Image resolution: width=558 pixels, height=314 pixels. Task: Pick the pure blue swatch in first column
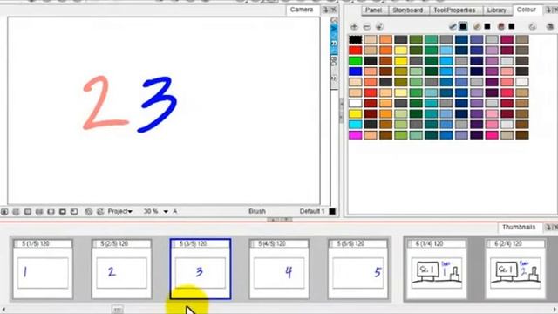pyautogui.click(x=355, y=72)
